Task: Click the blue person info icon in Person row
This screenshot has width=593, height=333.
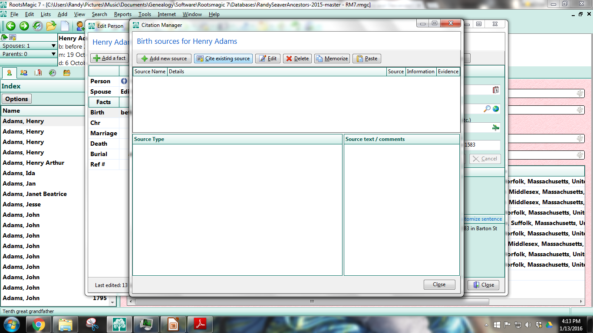Action: pyautogui.click(x=124, y=81)
